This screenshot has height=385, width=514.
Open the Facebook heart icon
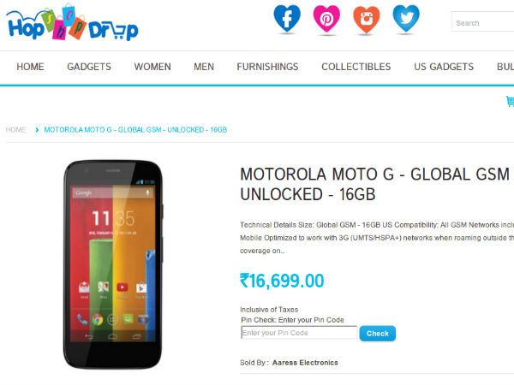point(287,19)
